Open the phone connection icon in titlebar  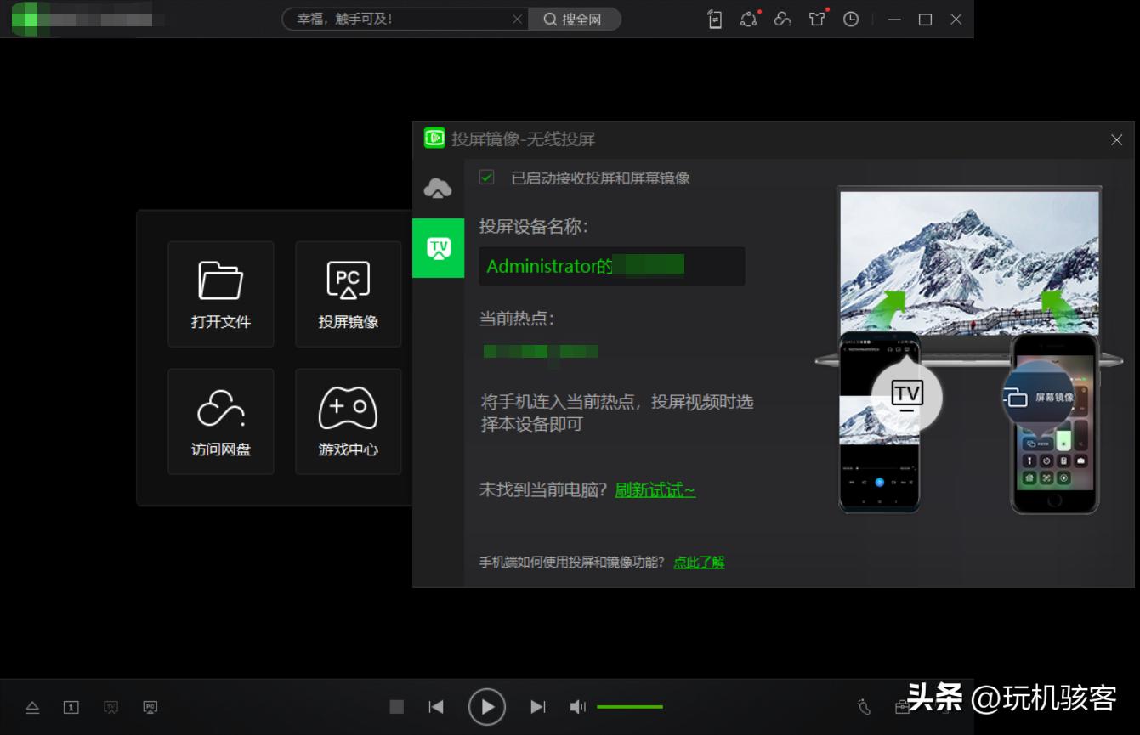point(714,19)
